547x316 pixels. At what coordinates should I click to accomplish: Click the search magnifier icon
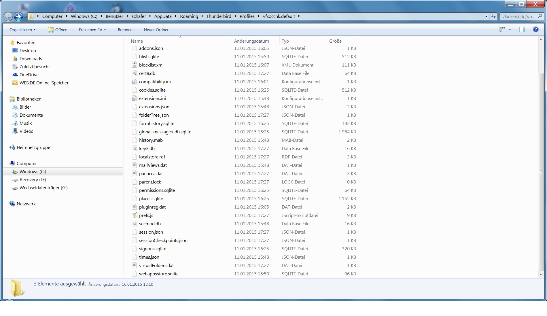(540, 16)
